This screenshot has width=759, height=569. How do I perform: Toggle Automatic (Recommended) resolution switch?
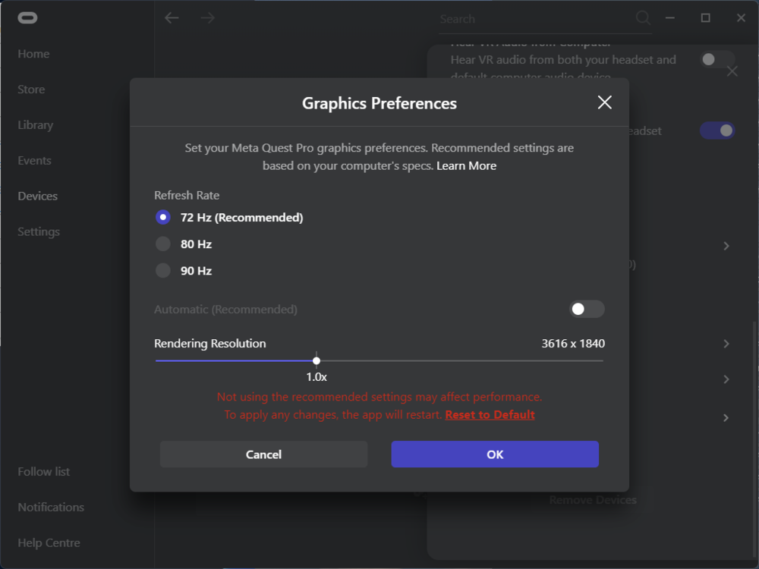587,310
